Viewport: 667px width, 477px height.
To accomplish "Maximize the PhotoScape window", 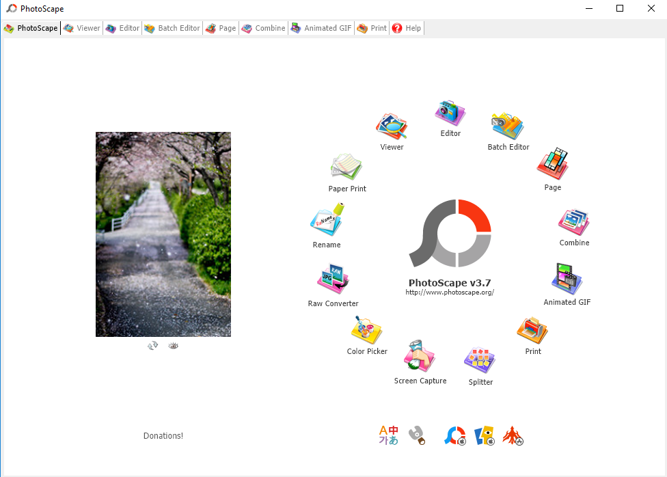I will tap(620, 8).
